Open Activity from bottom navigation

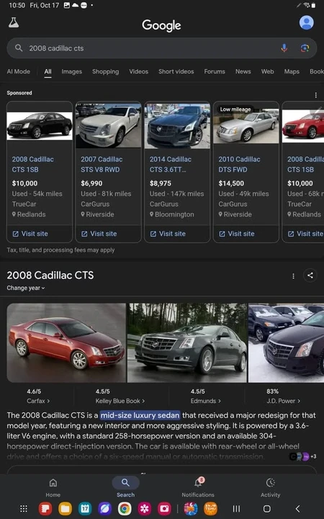pyautogui.click(x=270, y=487)
